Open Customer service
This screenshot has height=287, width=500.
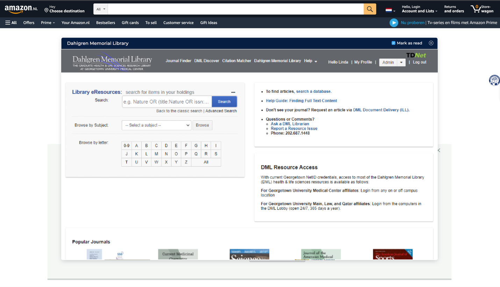click(178, 23)
